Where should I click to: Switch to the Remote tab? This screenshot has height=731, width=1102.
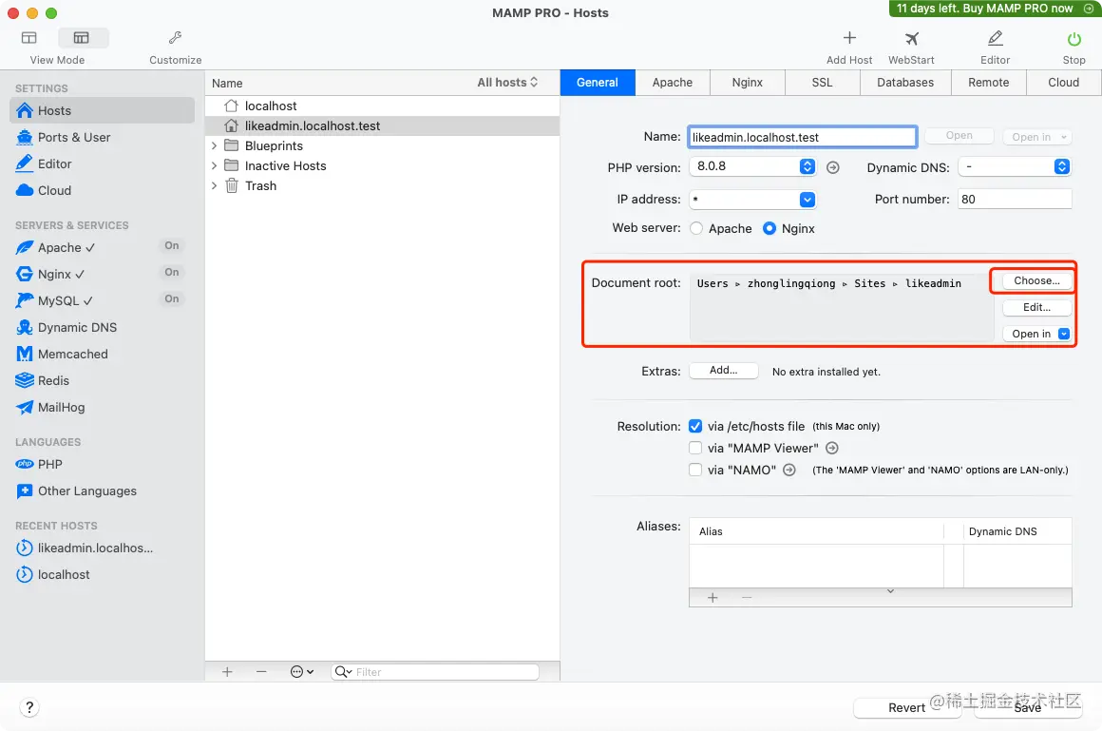pos(988,83)
